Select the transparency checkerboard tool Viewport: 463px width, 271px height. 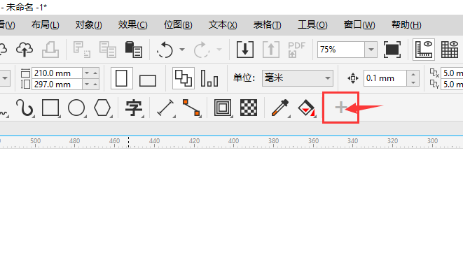tap(249, 108)
